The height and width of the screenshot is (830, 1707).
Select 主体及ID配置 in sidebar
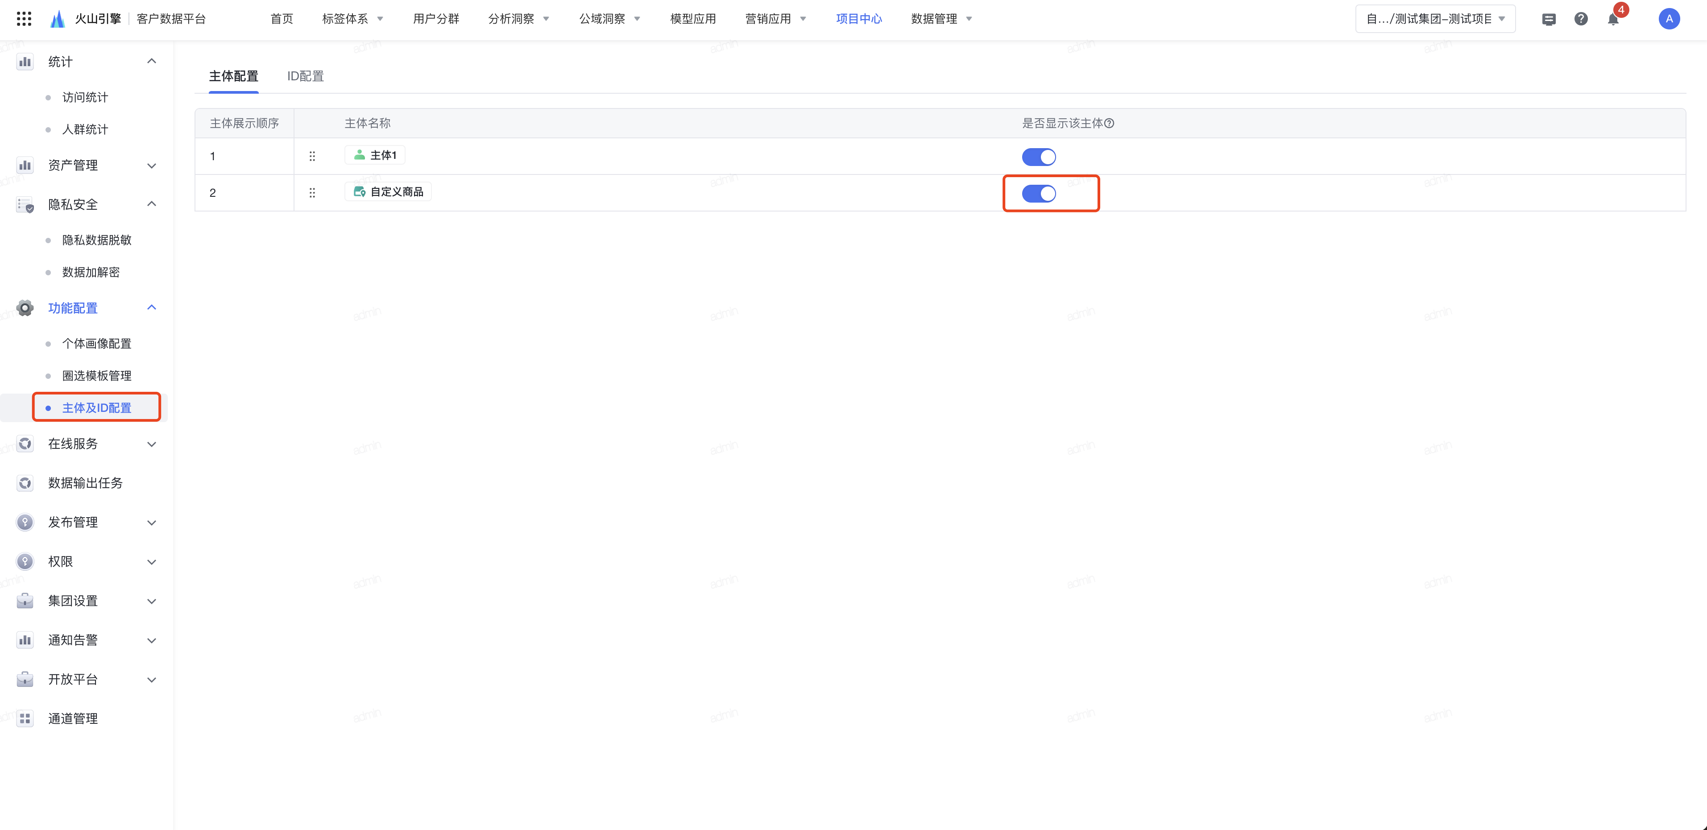click(97, 408)
